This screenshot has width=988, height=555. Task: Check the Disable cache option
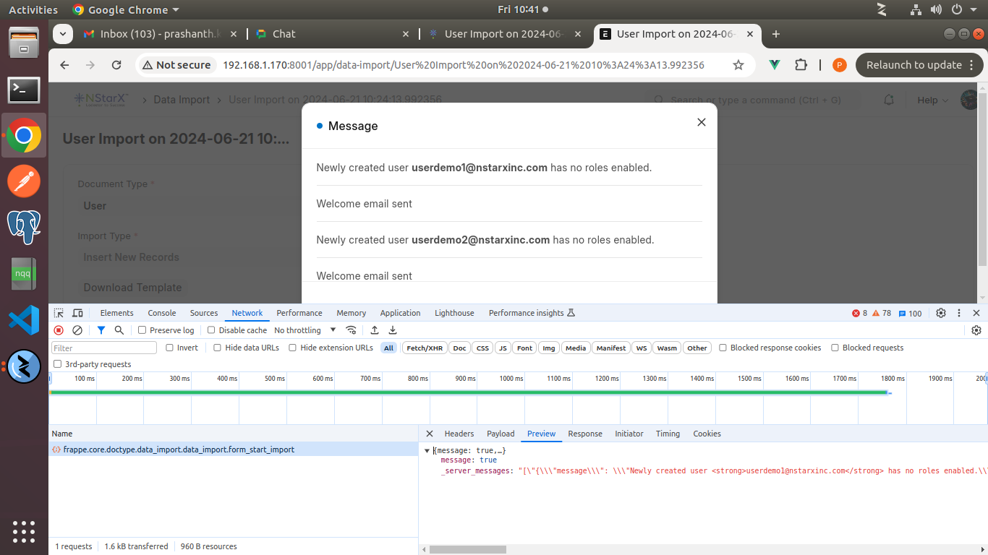(211, 330)
